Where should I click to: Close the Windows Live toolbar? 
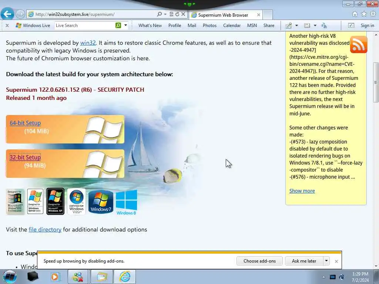[x=7, y=26]
